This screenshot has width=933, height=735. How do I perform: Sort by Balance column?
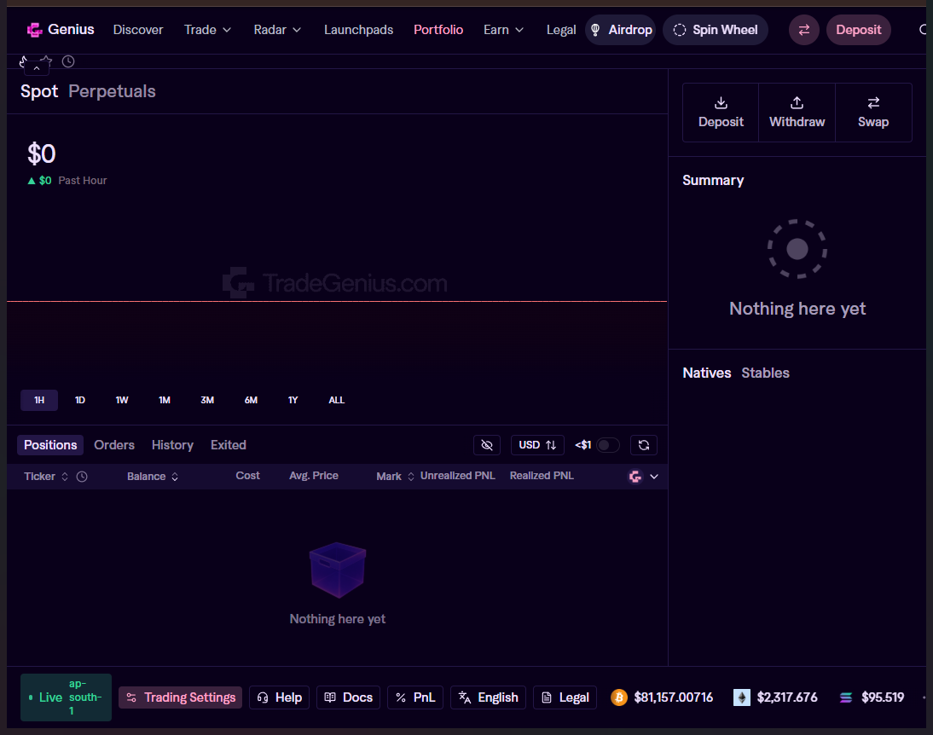tap(153, 477)
